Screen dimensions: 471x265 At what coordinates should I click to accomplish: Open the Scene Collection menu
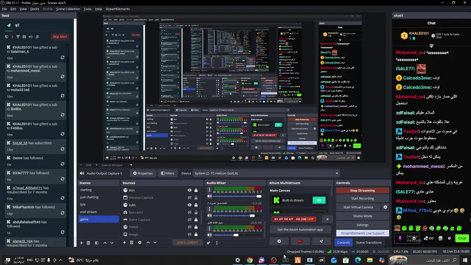[68, 9]
